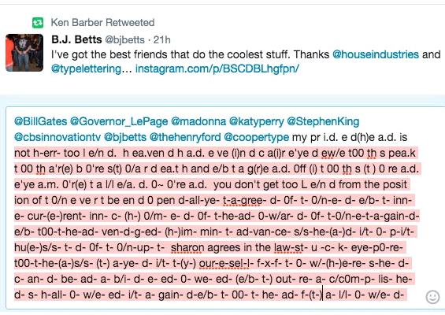Open the emoji picker smiley icon

coord(432,297)
